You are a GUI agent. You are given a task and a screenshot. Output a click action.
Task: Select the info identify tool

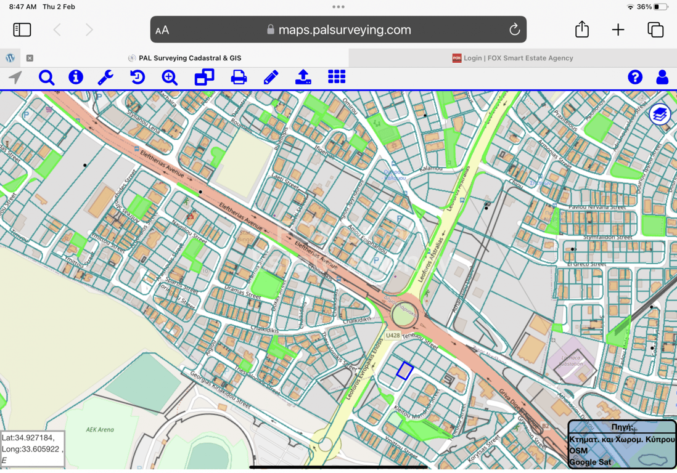point(76,77)
